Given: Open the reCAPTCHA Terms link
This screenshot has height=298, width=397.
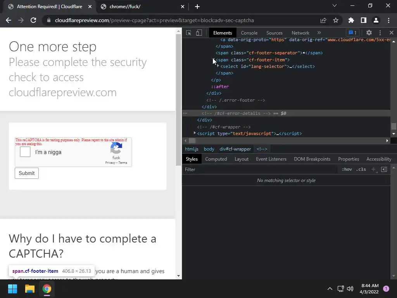Looking at the screenshot, I should [x=123, y=163].
